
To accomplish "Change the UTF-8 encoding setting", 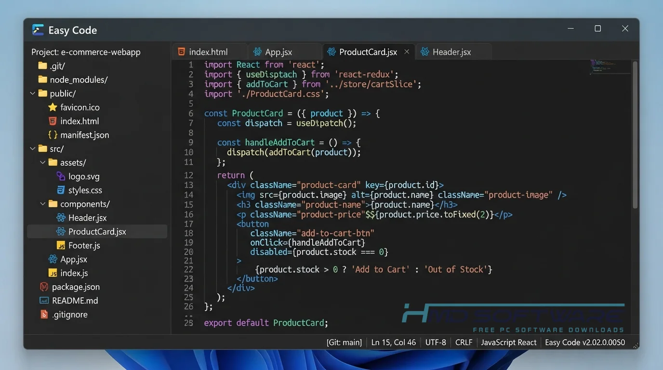I will click(x=436, y=343).
